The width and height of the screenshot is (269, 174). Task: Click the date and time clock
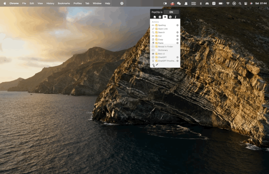point(261,3)
